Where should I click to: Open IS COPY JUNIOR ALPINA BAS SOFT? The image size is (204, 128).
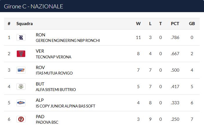(65, 106)
